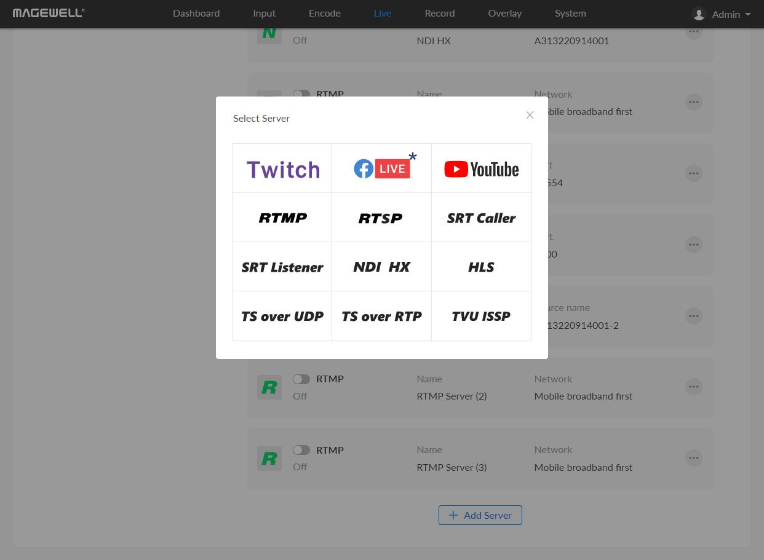Pick the TVU ISSP server option
Image resolution: width=764 pixels, height=560 pixels.
pos(481,316)
